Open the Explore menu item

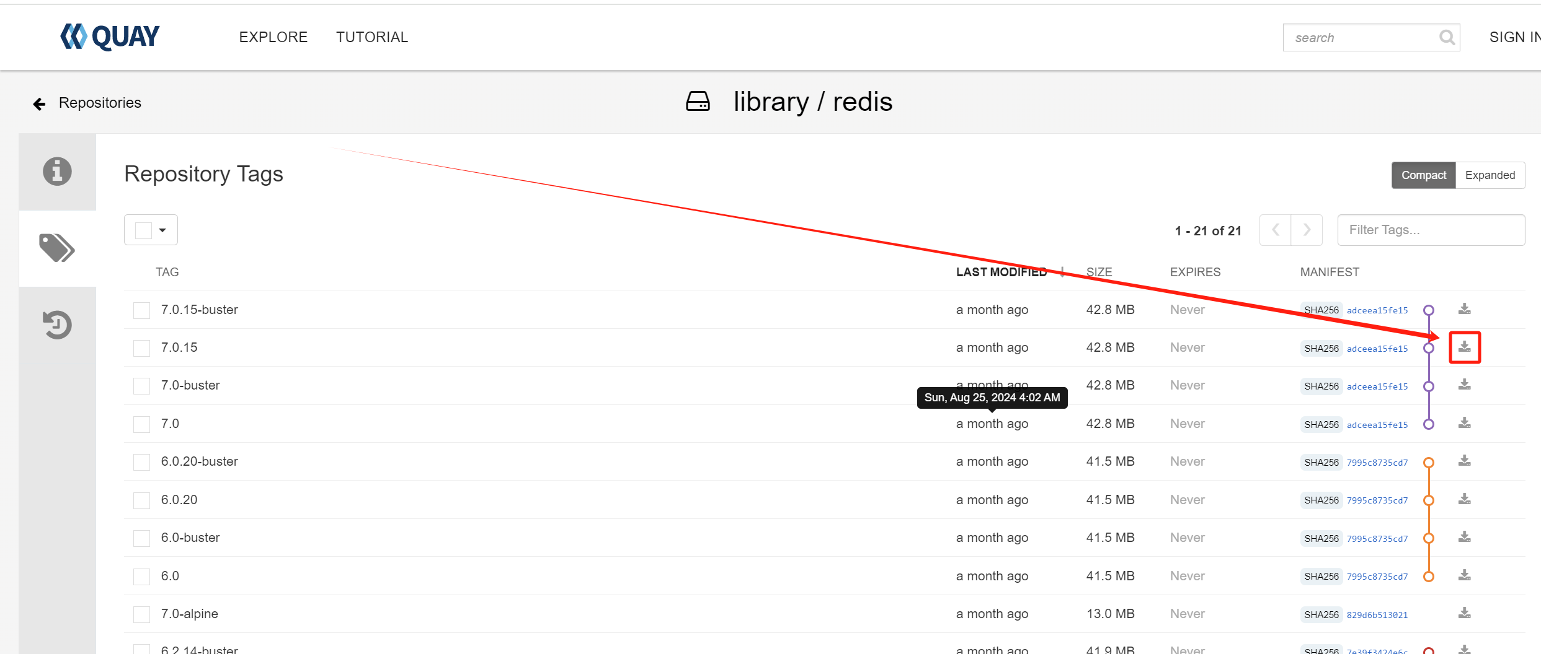click(273, 37)
